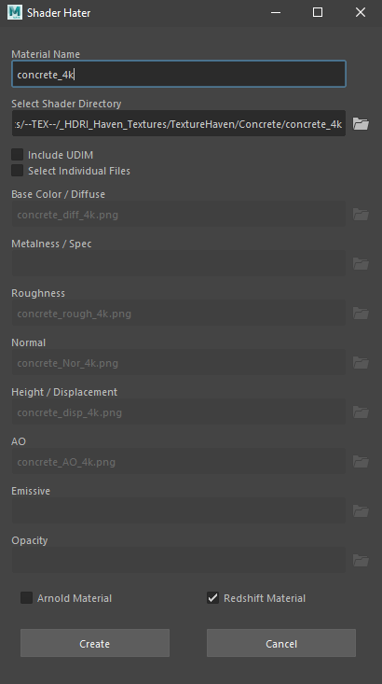The height and width of the screenshot is (684, 382).
Task: Click the Metalness / Spec folder icon
Action: (x=361, y=263)
